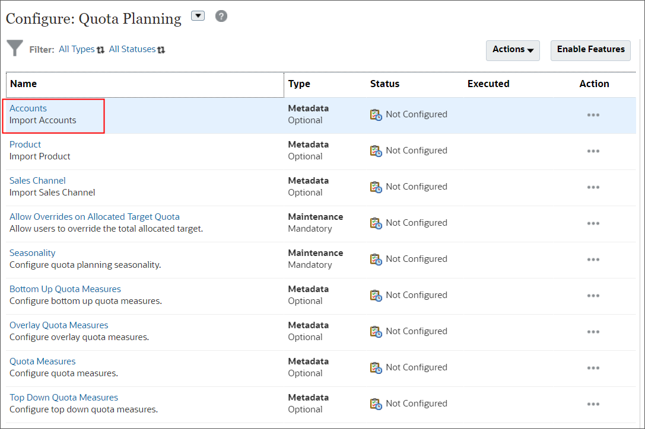Click the filter funnel icon
This screenshot has width=645, height=429.
pyautogui.click(x=15, y=48)
